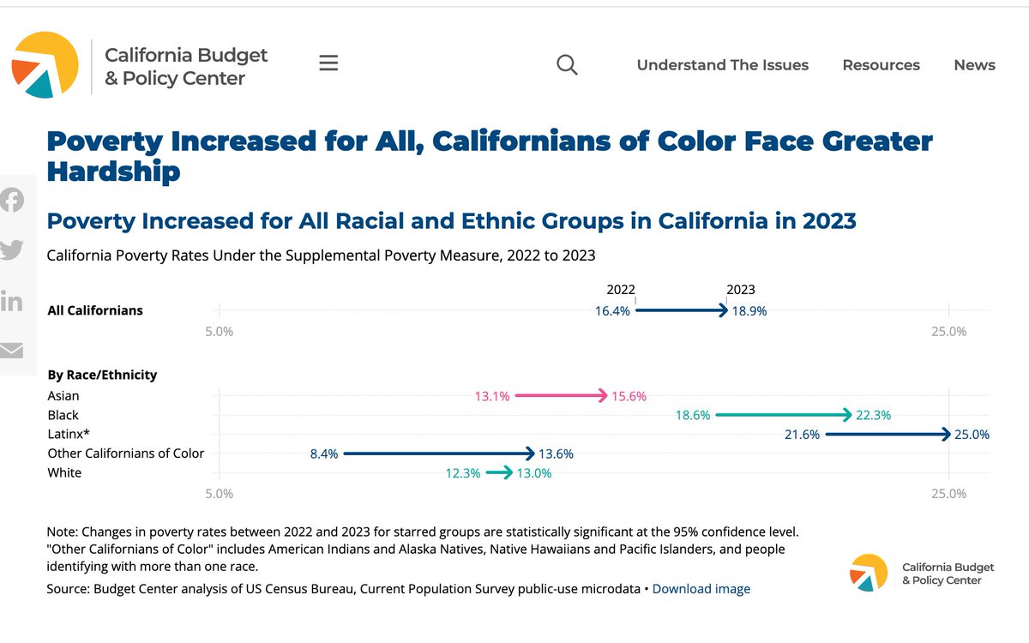
Task: Click the chart footer Budget Center logo
Action: tap(922, 574)
